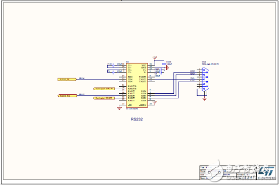Click the upper Bootloader port label
280x186 pixels.
tap(104, 89)
